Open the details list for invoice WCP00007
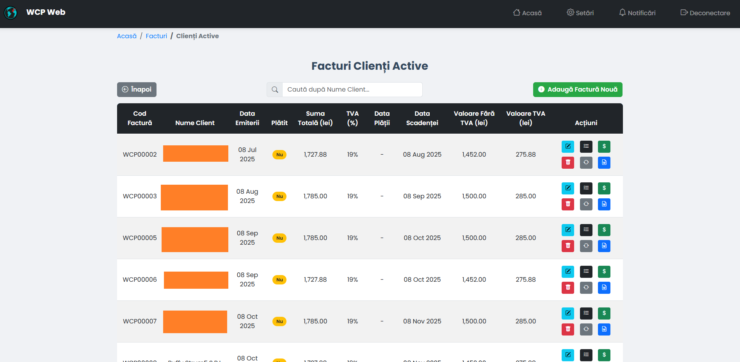The image size is (740, 362). coord(586,313)
